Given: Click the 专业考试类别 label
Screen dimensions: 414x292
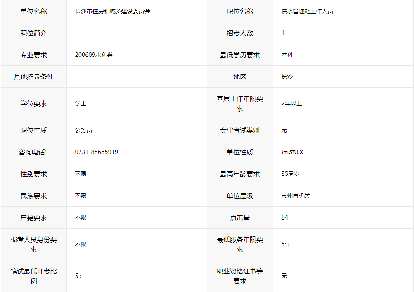Looking at the screenshot, I should click(x=240, y=131).
